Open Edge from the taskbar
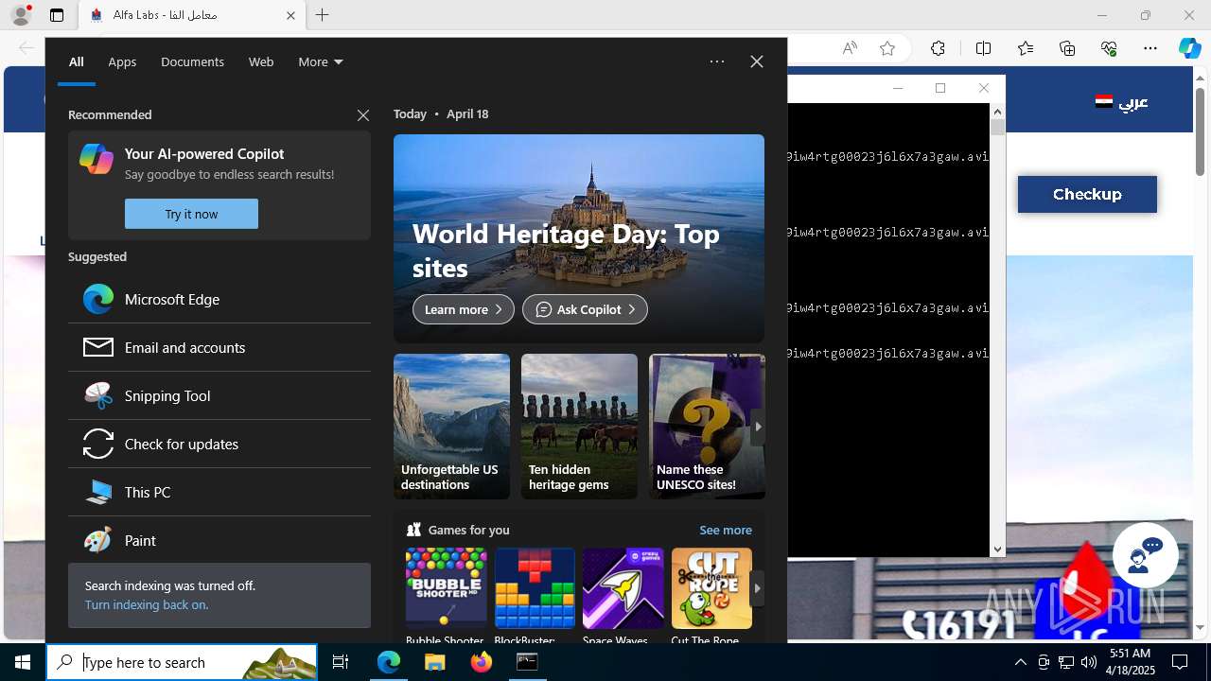 (389, 662)
